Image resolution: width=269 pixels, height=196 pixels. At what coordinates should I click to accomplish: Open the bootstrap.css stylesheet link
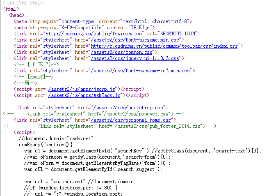[128, 108]
